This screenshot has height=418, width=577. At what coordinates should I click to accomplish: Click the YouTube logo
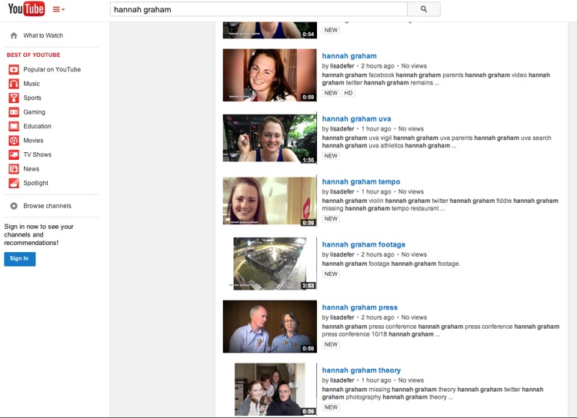[26, 9]
